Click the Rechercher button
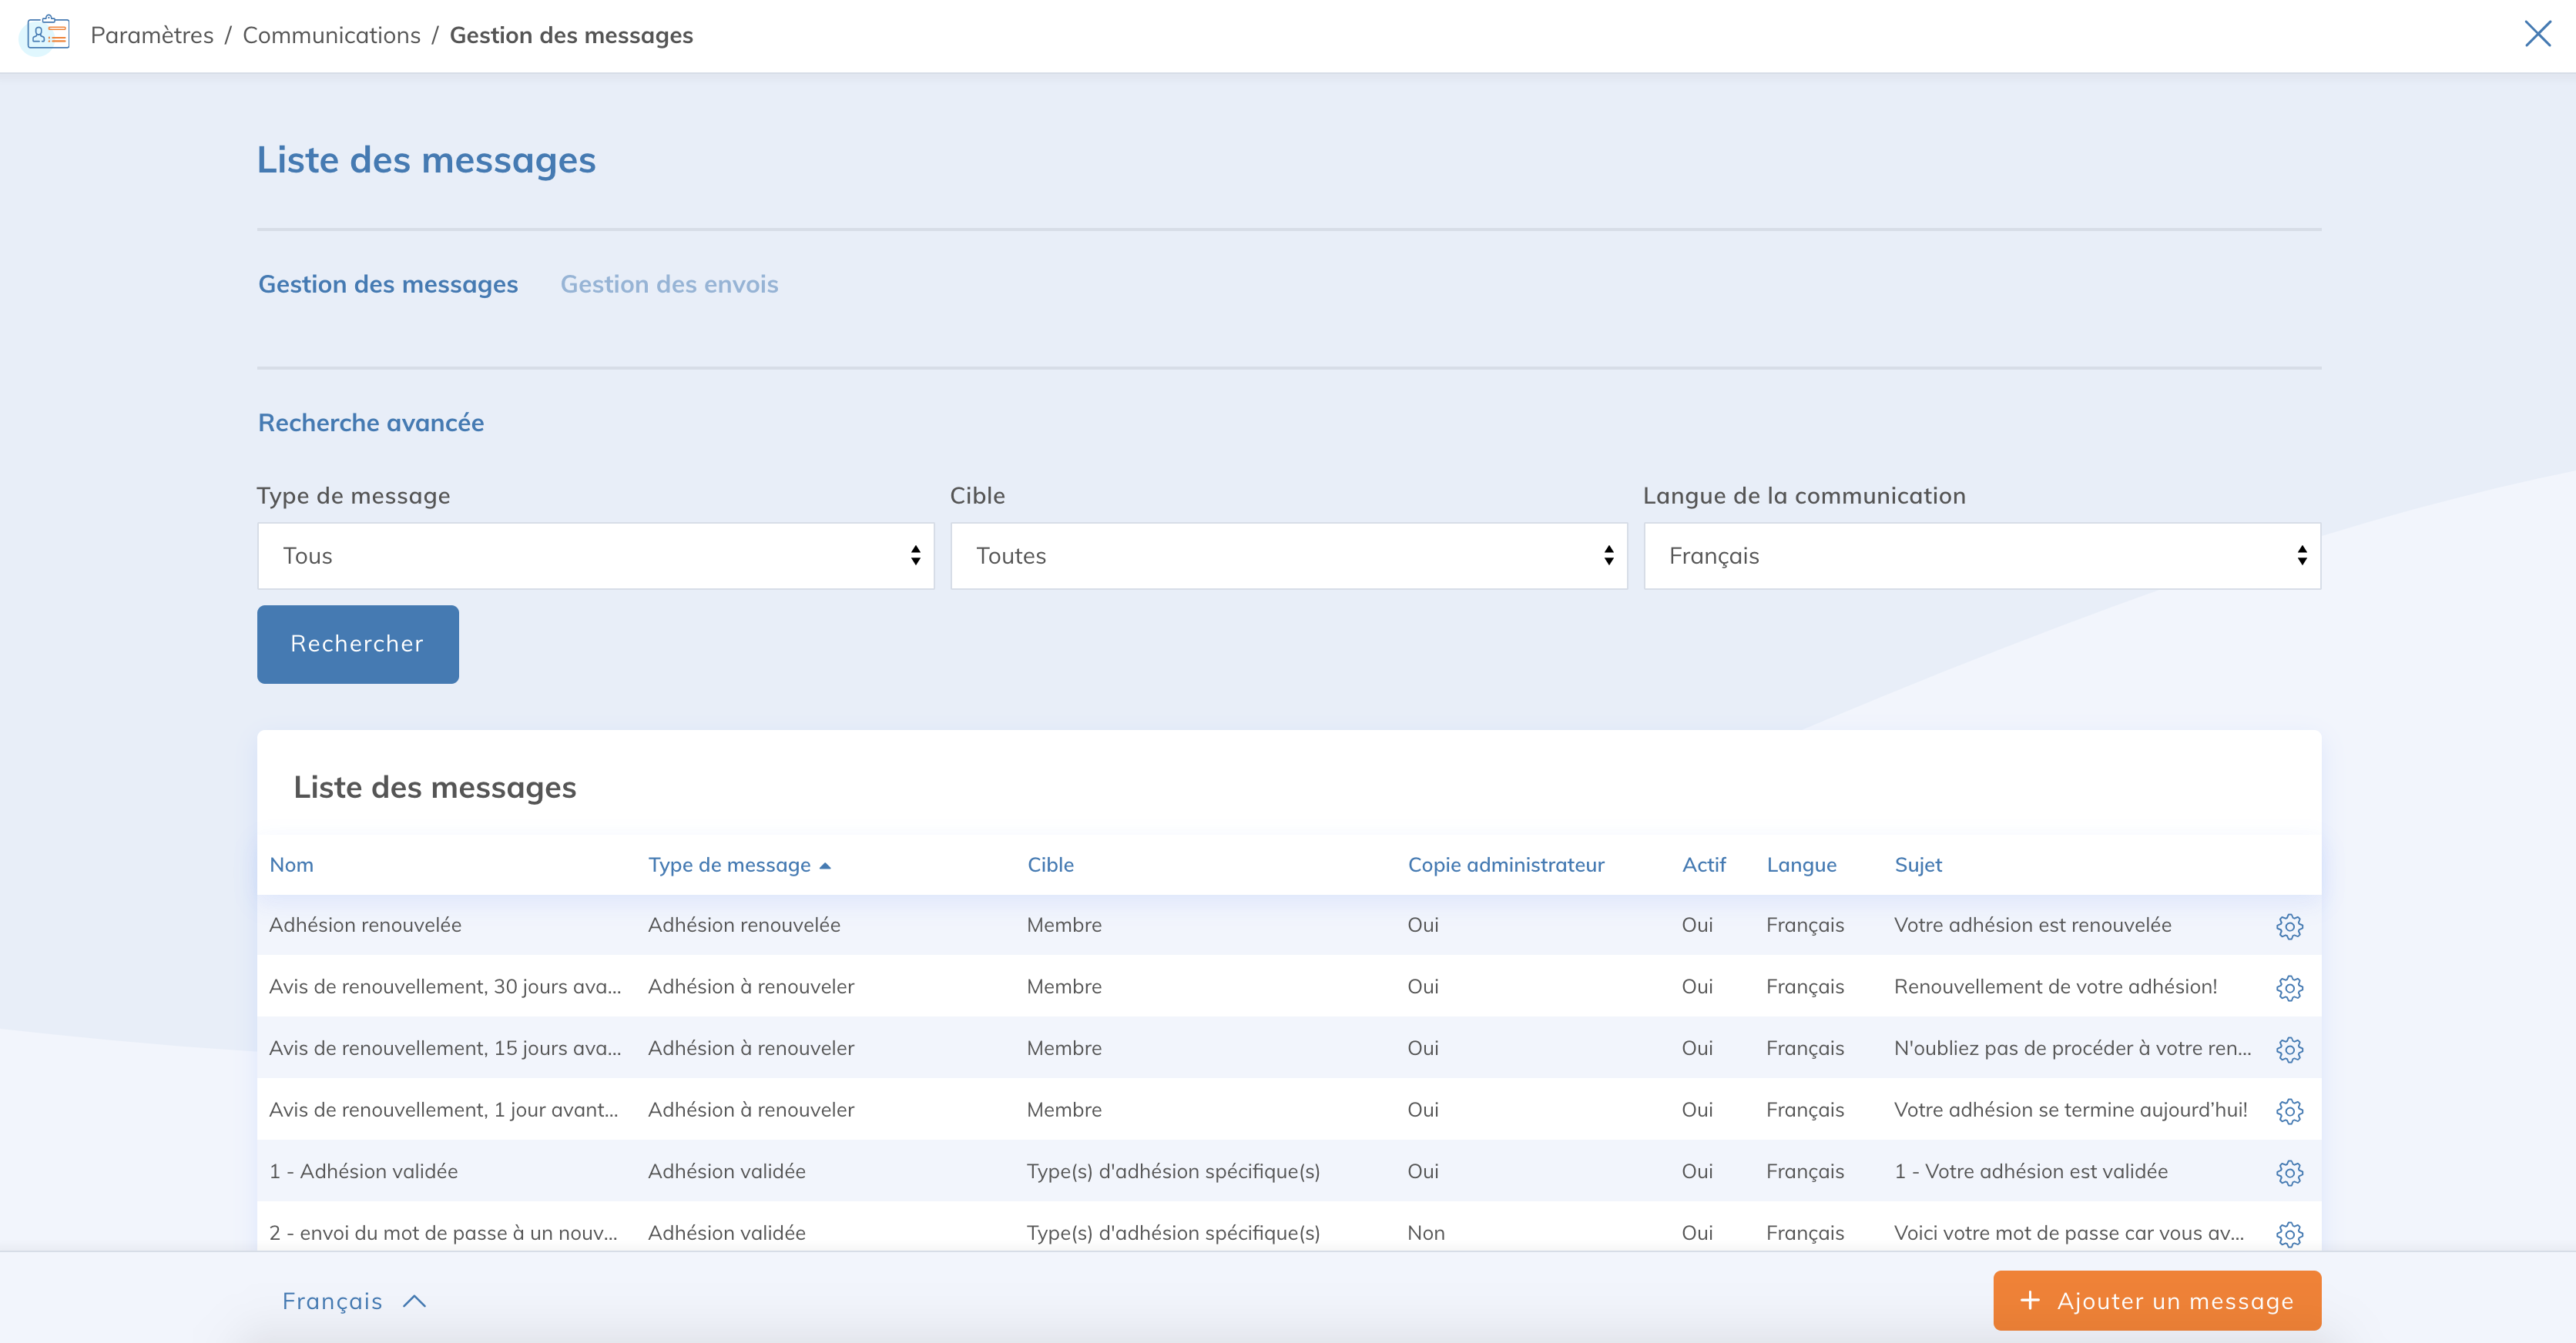Image resolution: width=2576 pixels, height=1343 pixels. [357, 644]
